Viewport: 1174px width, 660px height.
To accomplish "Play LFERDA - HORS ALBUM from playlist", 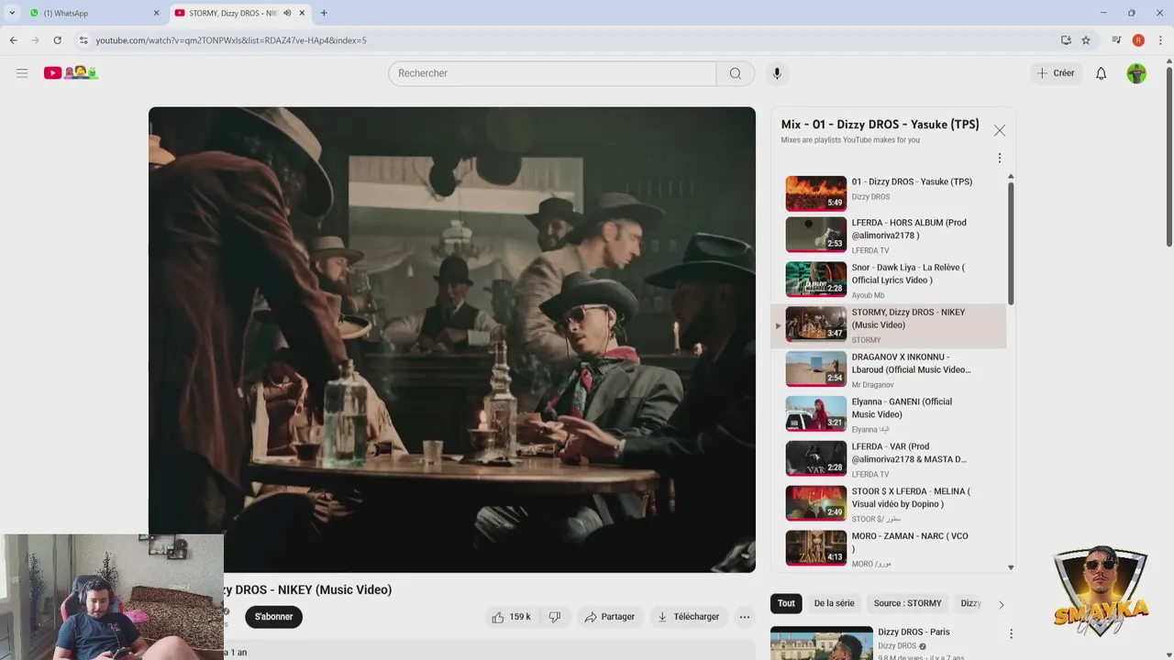I will (888, 236).
